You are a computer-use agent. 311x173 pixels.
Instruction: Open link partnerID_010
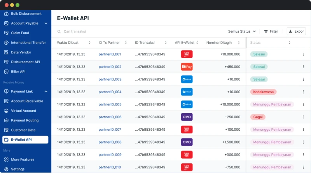110,167
